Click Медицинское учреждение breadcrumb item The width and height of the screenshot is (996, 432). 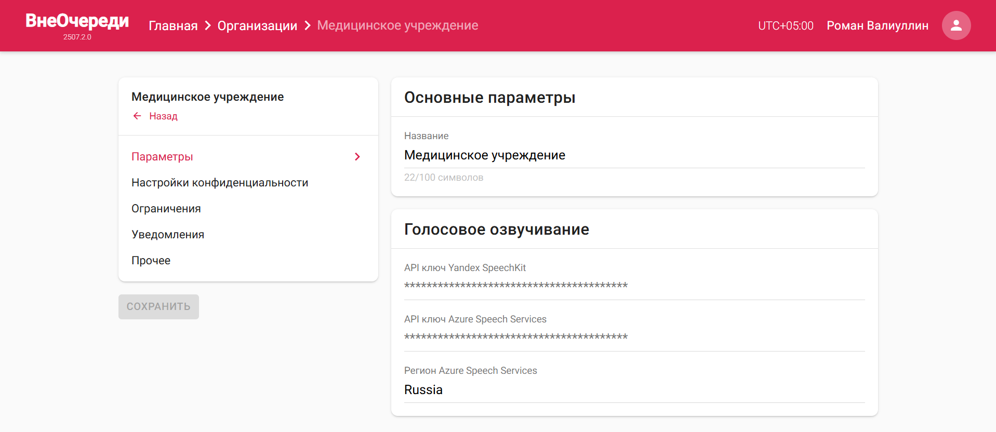click(397, 25)
